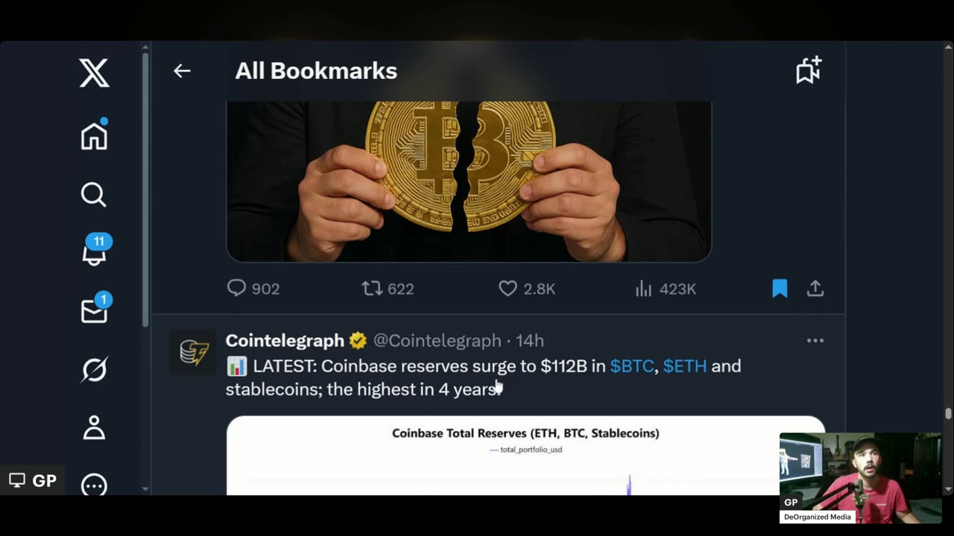Screen dimensions: 954x536
Task: Open the X logo home link
Action: tap(94, 73)
